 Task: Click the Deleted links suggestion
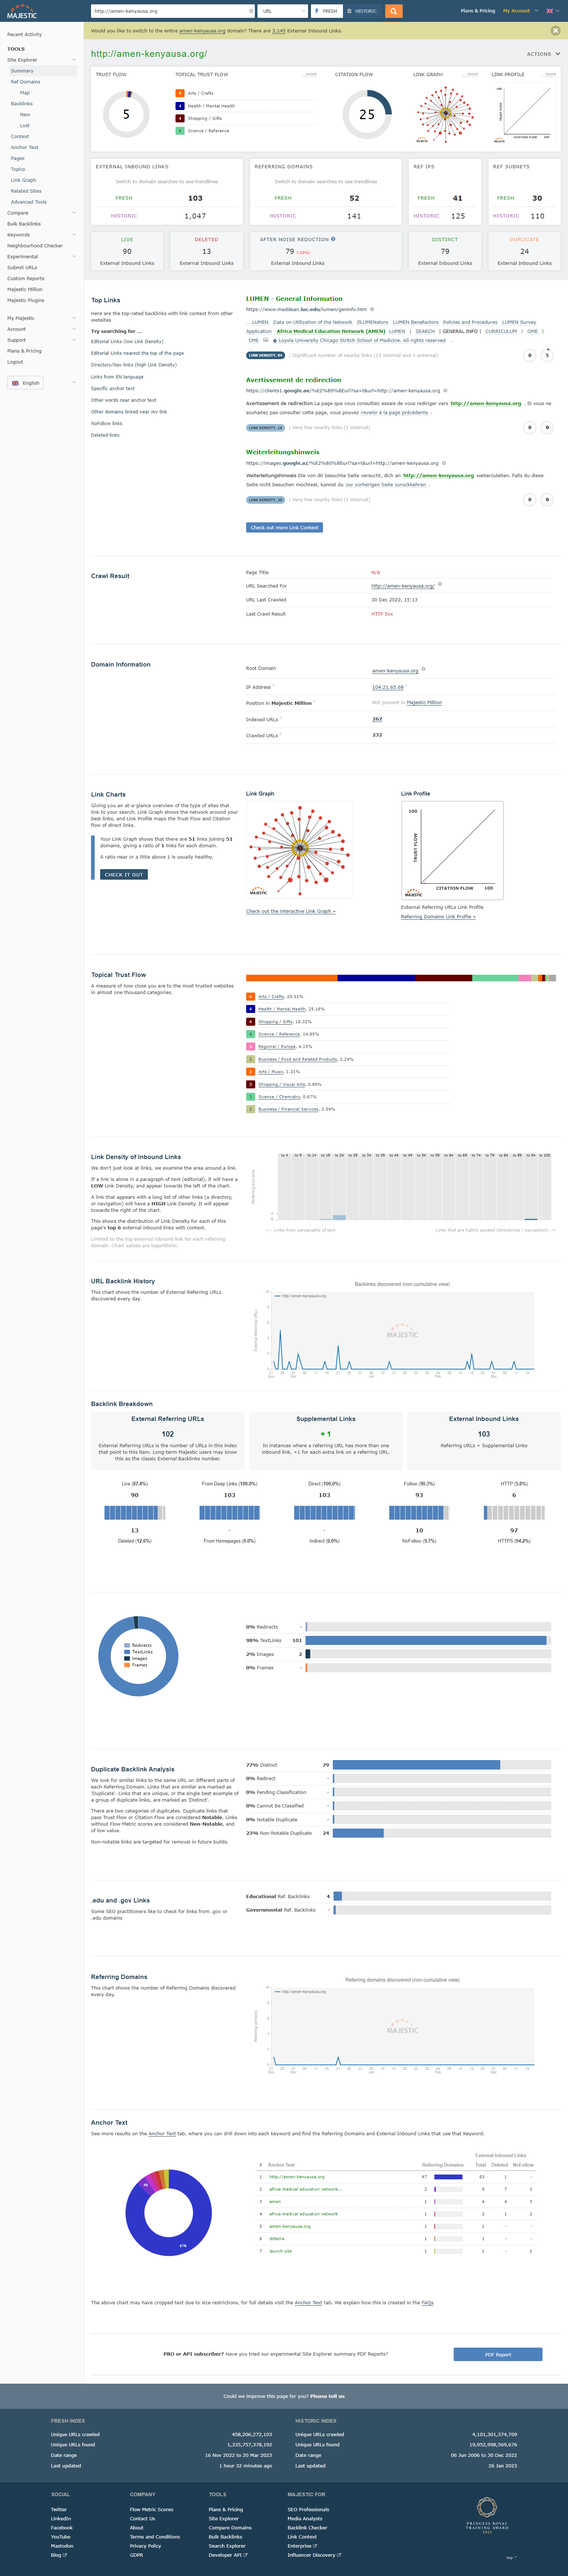(105, 435)
